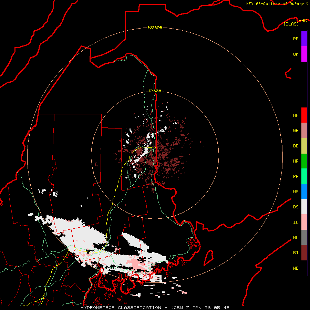Click the DS legend label
Image resolution: width=310 pixels, height=310 pixels.
[x=296, y=207]
